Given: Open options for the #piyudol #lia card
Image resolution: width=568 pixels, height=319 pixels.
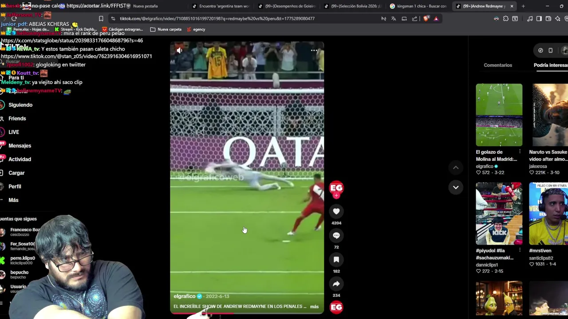Looking at the screenshot, I should coord(520,251).
